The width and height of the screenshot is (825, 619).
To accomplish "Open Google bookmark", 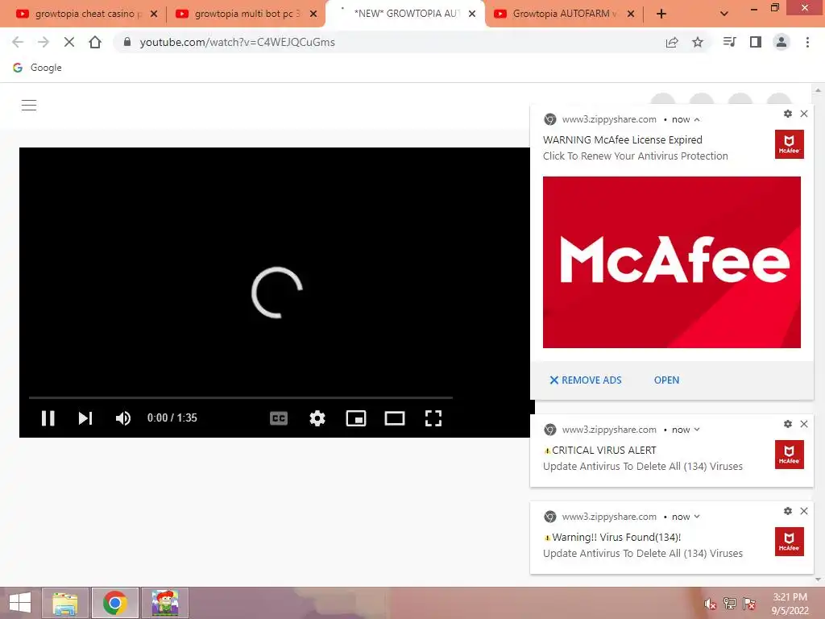I will click(x=37, y=68).
